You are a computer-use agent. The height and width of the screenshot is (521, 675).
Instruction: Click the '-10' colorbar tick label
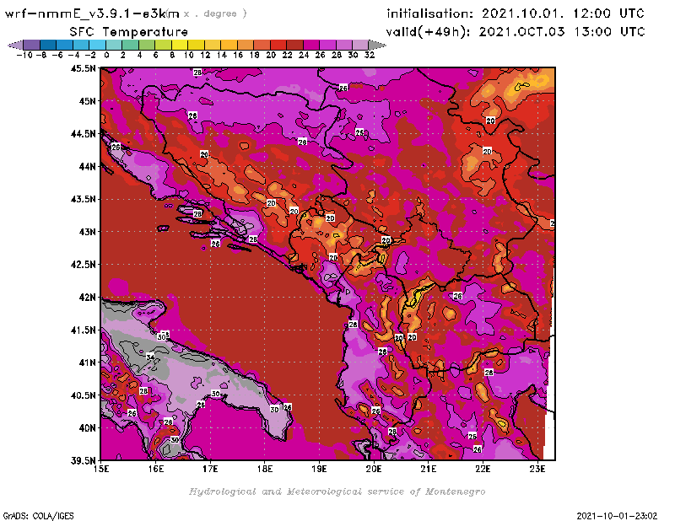point(24,55)
